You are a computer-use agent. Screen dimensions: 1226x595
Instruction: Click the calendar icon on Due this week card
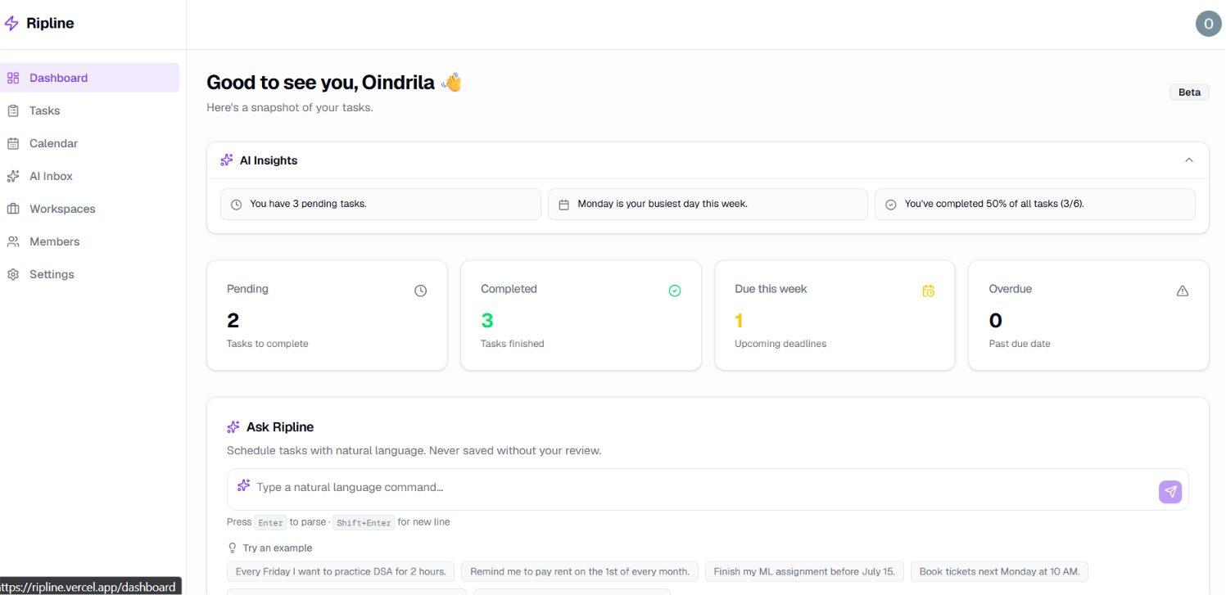[x=929, y=291]
